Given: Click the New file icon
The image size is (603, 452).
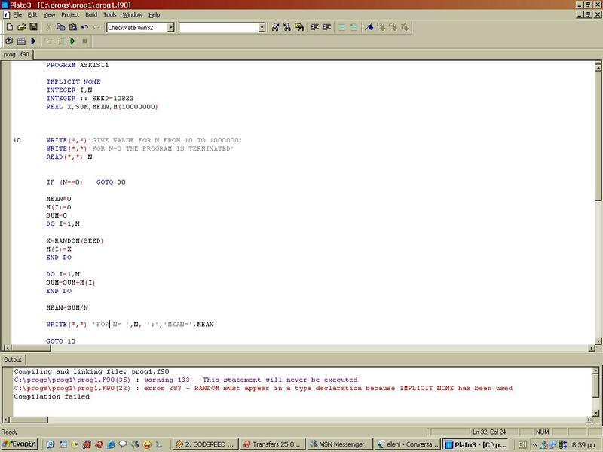Looking at the screenshot, I should click(9, 27).
